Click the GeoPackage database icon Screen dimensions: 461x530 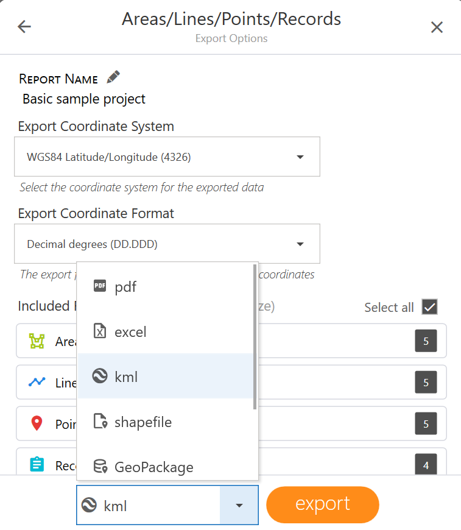point(100,467)
